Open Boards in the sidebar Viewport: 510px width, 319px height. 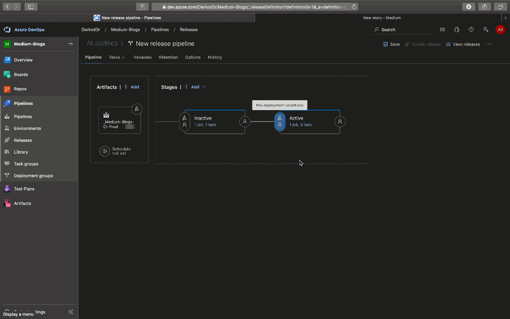tap(21, 75)
